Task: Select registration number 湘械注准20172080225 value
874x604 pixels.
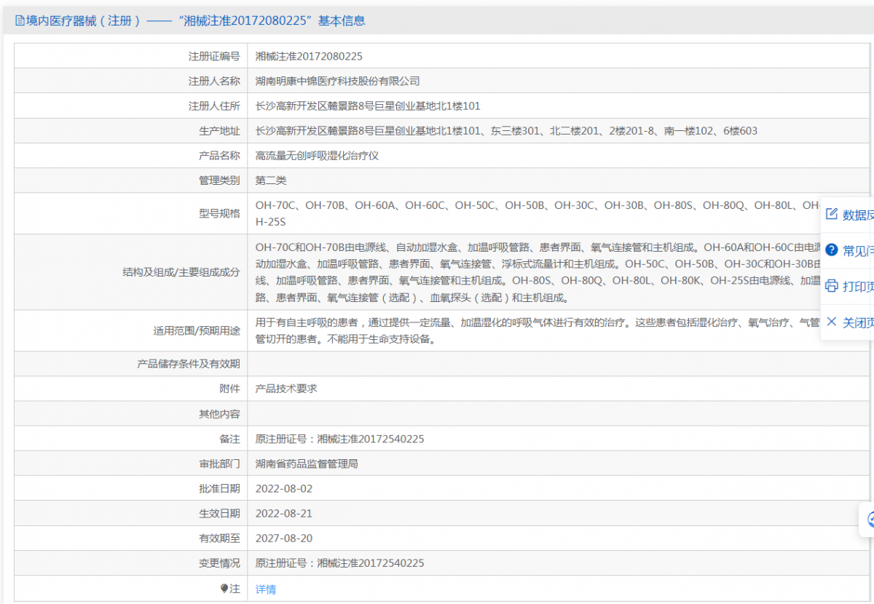Action: coord(309,56)
